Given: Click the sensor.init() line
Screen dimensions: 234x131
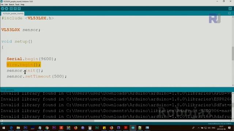Looking at the screenshot, I should click(25, 71).
